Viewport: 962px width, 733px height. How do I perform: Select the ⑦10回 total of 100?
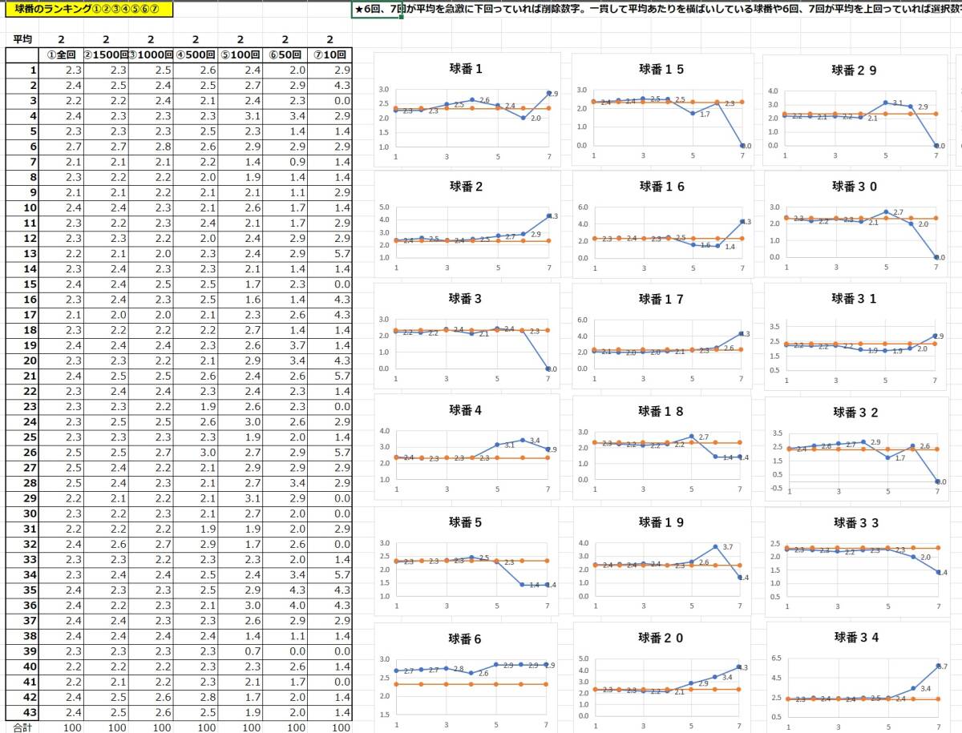[x=330, y=727]
